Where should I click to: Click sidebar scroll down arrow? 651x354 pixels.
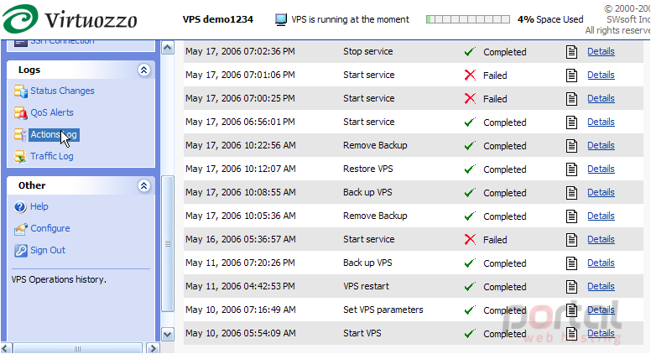click(x=167, y=334)
